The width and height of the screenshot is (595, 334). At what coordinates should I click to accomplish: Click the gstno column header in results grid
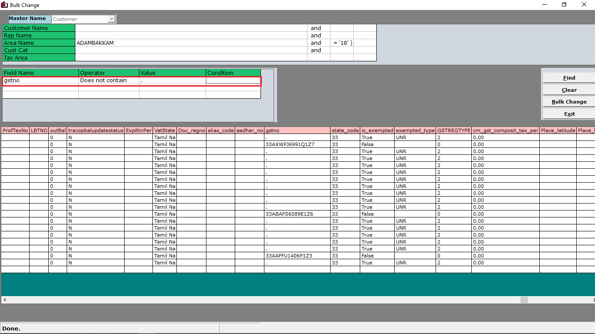(297, 130)
